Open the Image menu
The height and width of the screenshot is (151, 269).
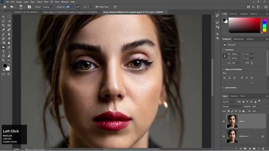click(19, 2)
